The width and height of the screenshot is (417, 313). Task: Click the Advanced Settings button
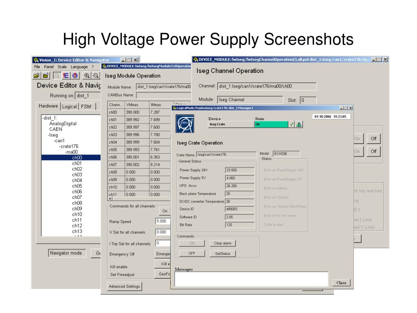(x=125, y=287)
